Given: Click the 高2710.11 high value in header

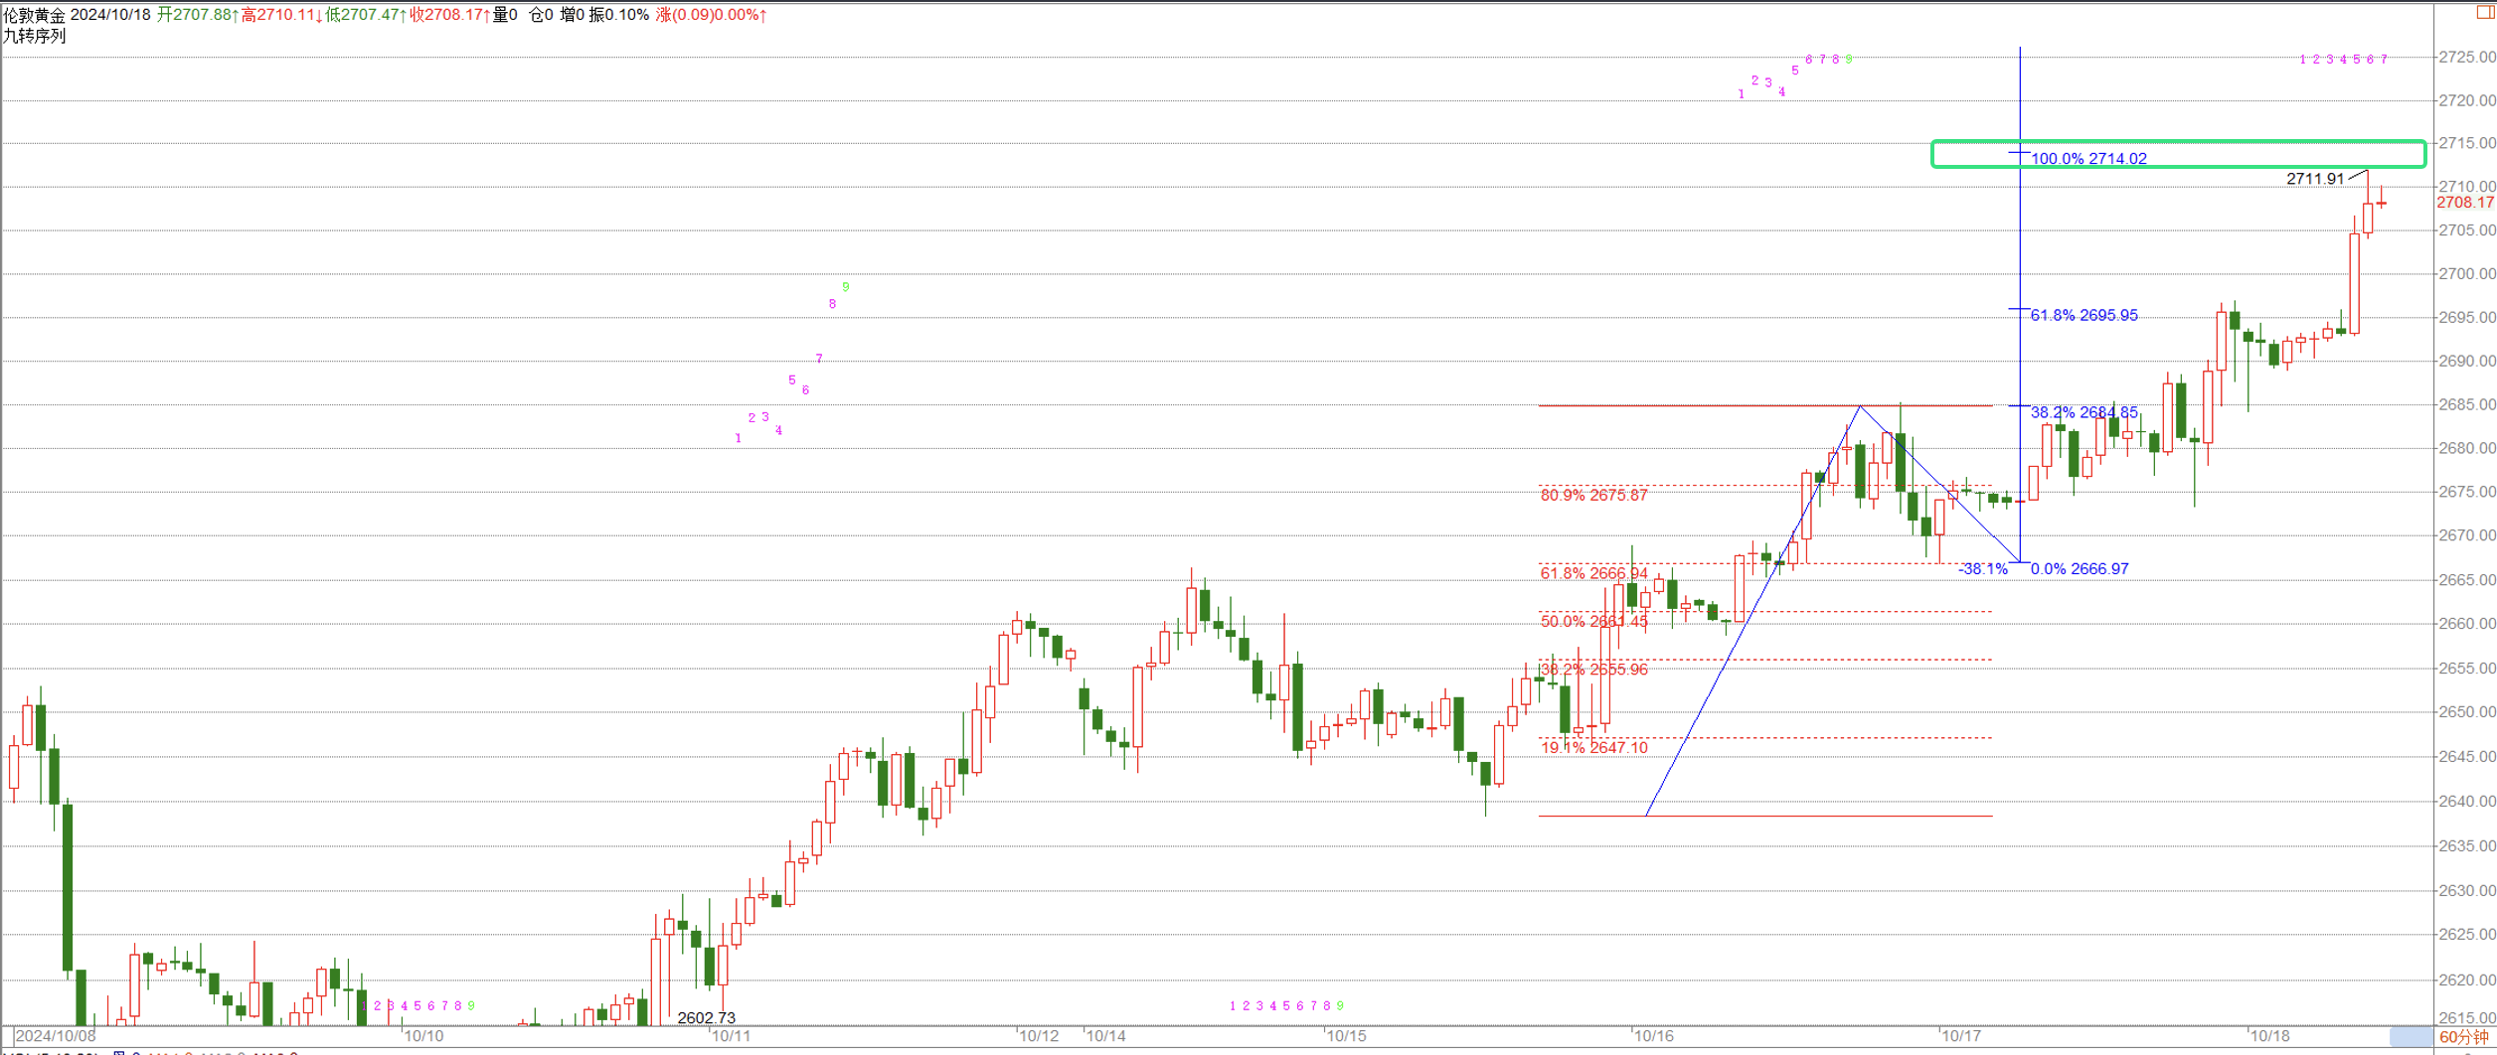Looking at the screenshot, I should coord(280,15).
